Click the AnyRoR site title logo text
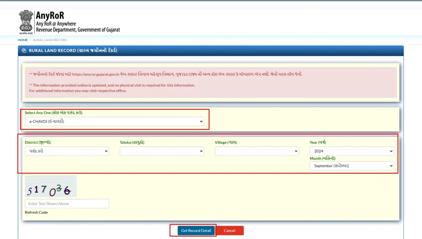This screenshot has height=239, width=422. click(x=50, y=15)
